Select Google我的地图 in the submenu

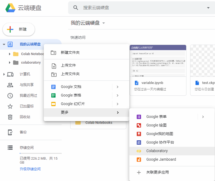(x=172, y=134)
